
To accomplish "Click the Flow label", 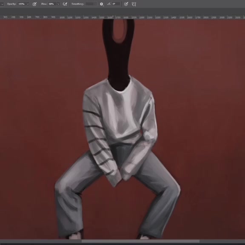I will [44, 4].
